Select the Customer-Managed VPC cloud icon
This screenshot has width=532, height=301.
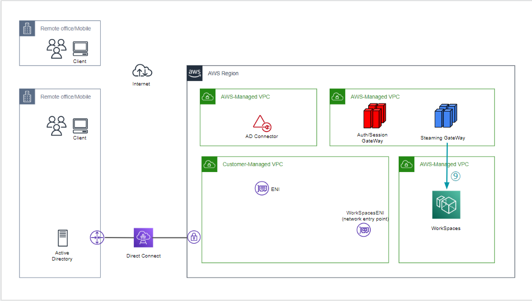tap(210, 164)
